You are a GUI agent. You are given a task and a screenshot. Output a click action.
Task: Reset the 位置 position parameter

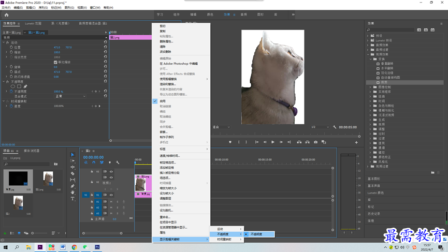click(106, 47)
